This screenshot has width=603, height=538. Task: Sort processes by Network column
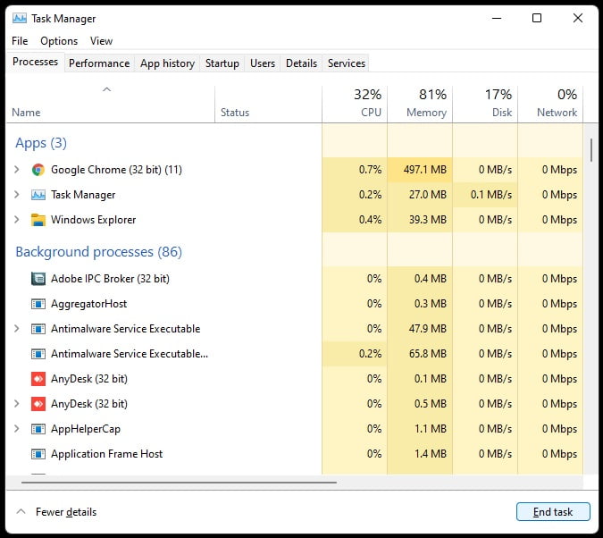(550, 105)
